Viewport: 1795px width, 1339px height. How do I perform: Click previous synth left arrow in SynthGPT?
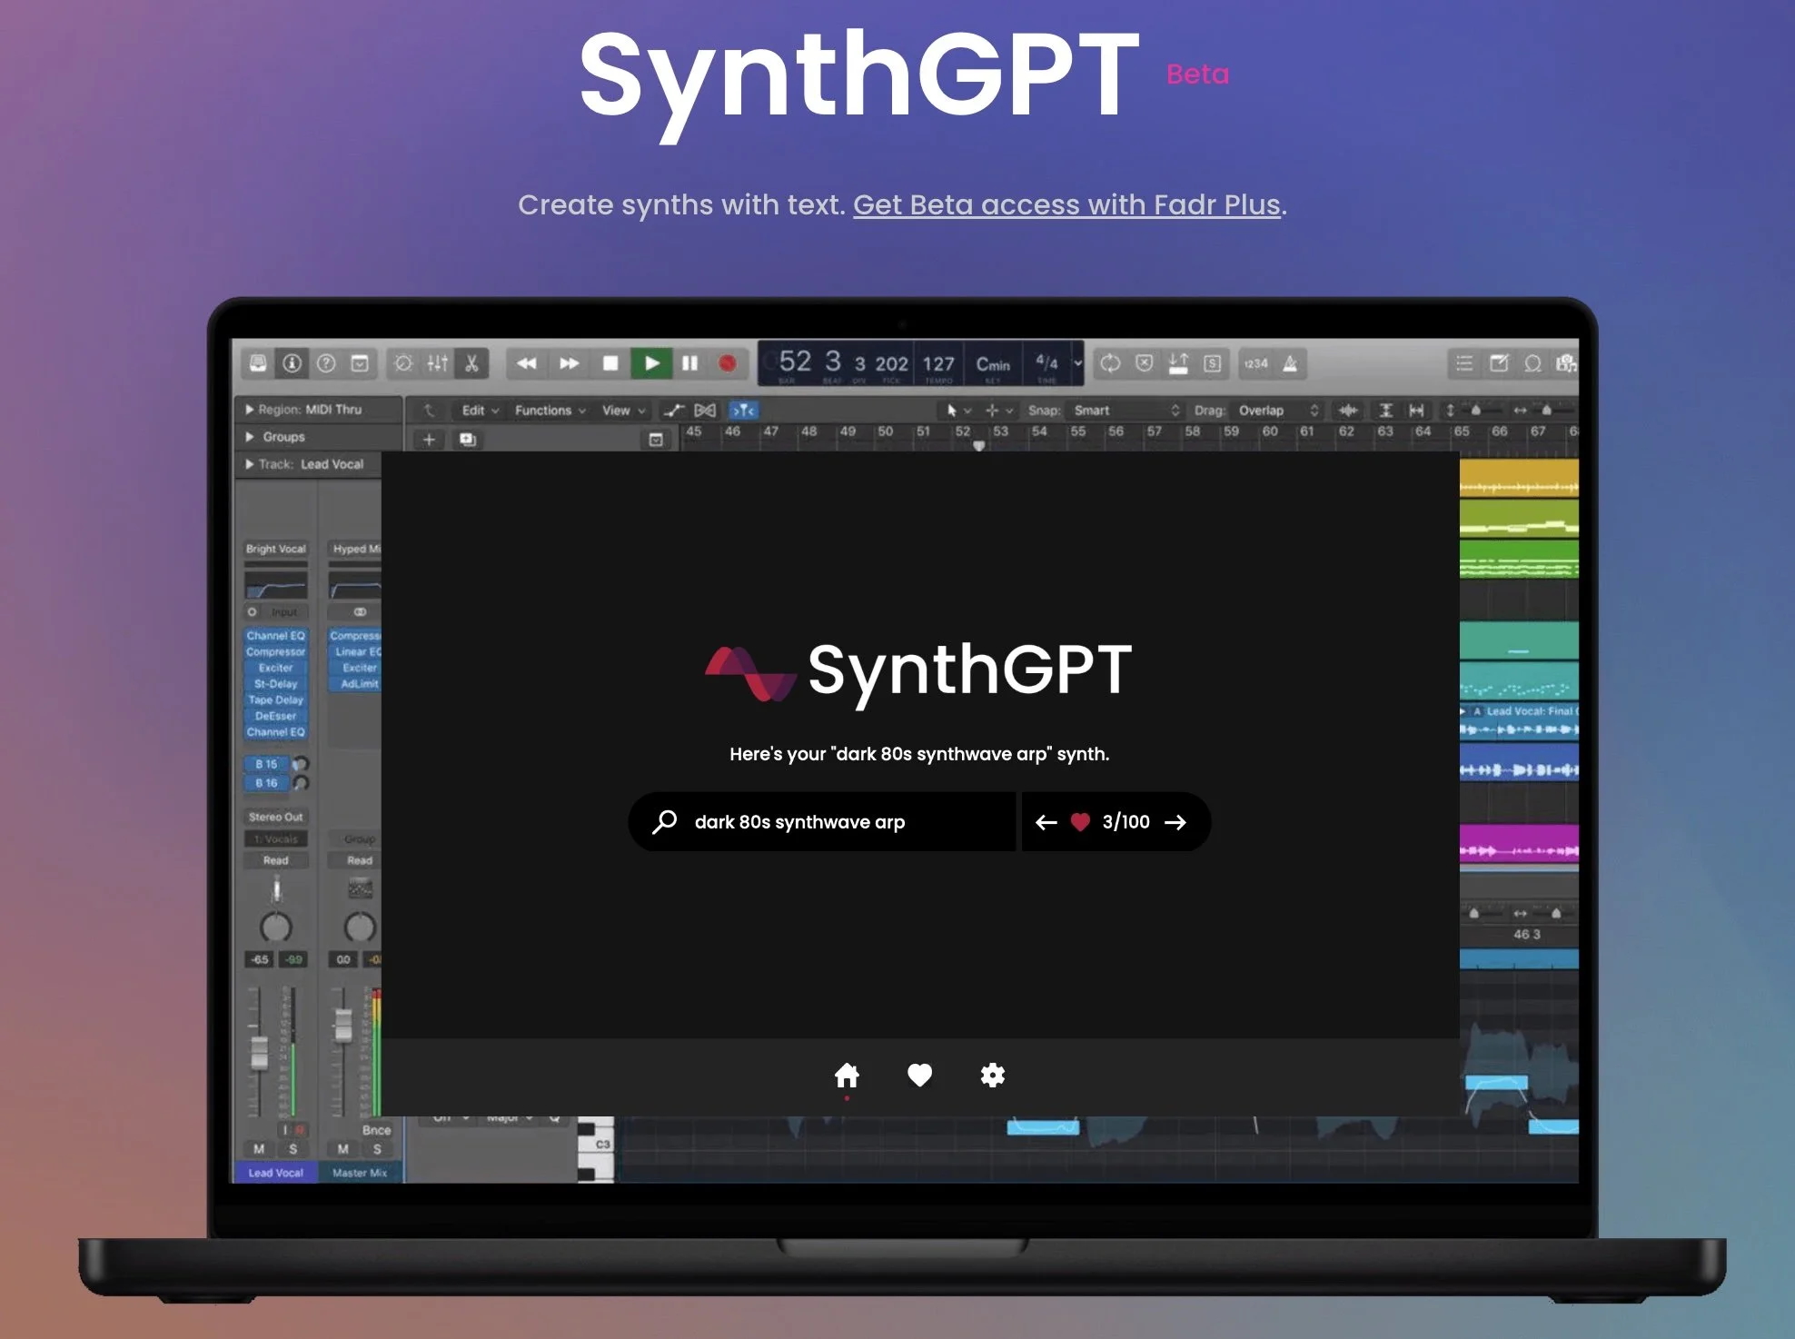(1046, 822)
